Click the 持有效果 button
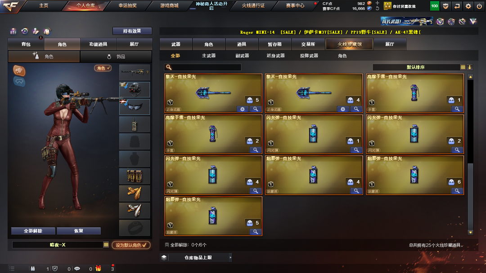 tap(132, 31)
